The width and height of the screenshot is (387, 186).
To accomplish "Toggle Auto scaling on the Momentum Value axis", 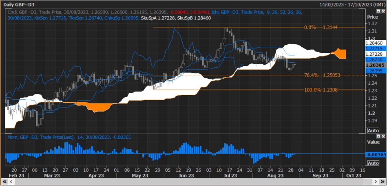I will point(373,163).
